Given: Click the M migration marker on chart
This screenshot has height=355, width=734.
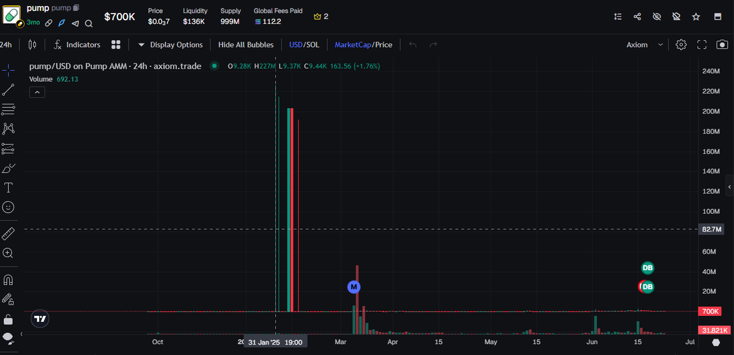Looking at the screenshot, I should 354,287.
